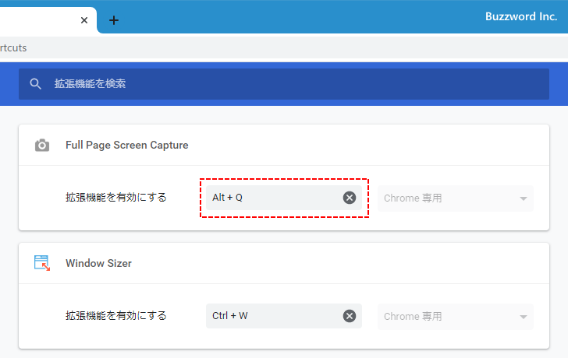Click 拡張機能を有効にする label under Window Sizer
This screenshot has width=568, height=358.
coord(116,316)
